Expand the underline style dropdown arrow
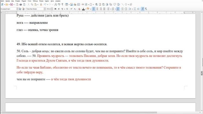 pyautogui.click(x=65, y=9)
